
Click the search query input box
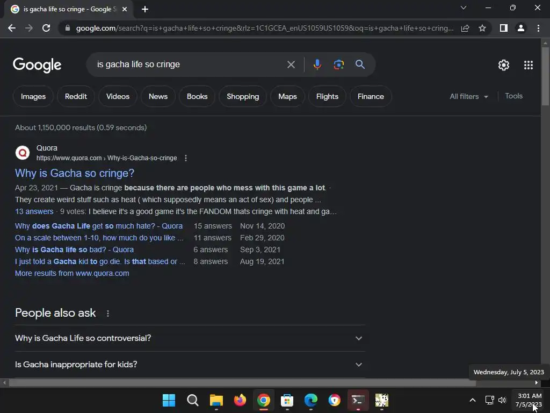[x=190, y=65]
